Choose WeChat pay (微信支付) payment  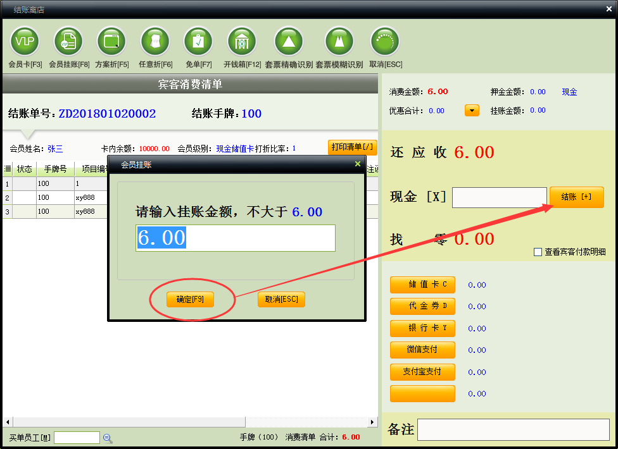pyautogui.click(x=422, y=350)
